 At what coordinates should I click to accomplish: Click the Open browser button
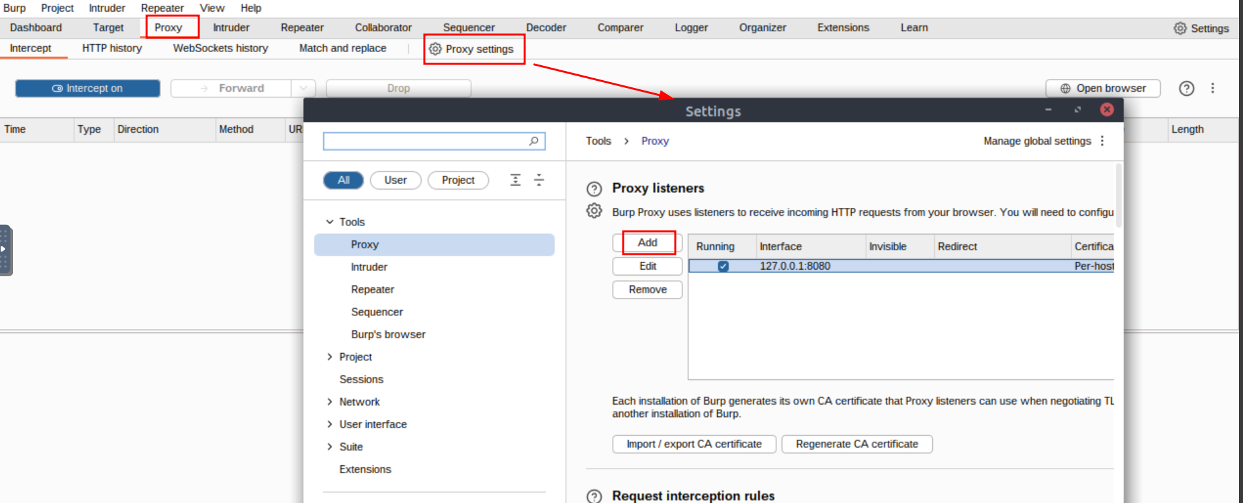[x=1103, y=88]
